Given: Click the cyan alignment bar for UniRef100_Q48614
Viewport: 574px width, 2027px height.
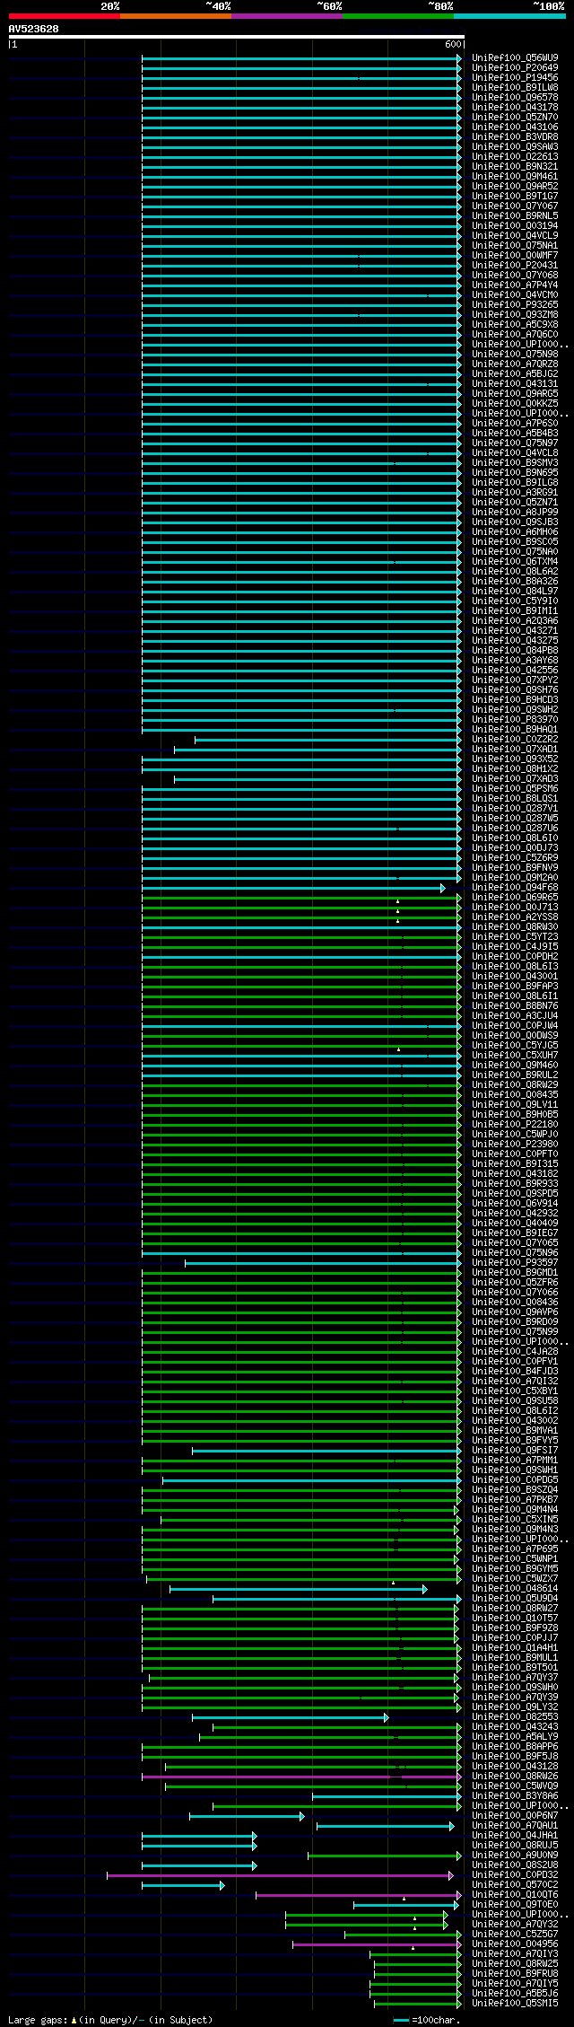Looking at the screenshot, I should (298, 1589).
